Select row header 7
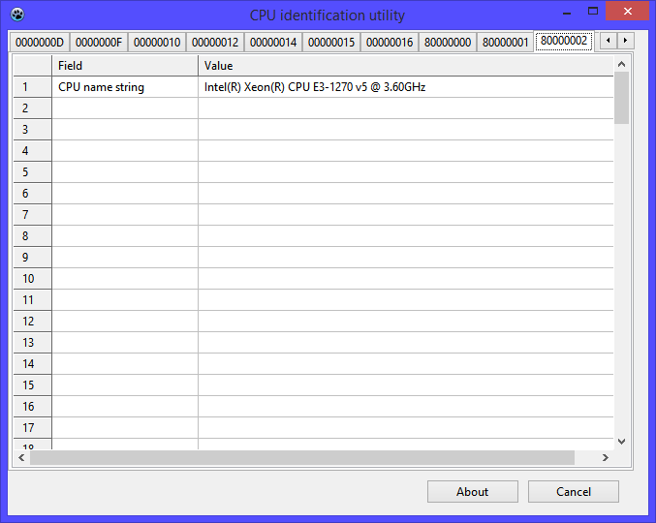The image size is (656, 523). click(32, 215)
